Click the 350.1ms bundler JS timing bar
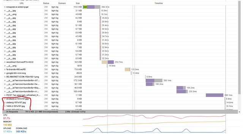The width and height of the screenshot is (243, 138). pyautogui.click(x=154, y=81)
